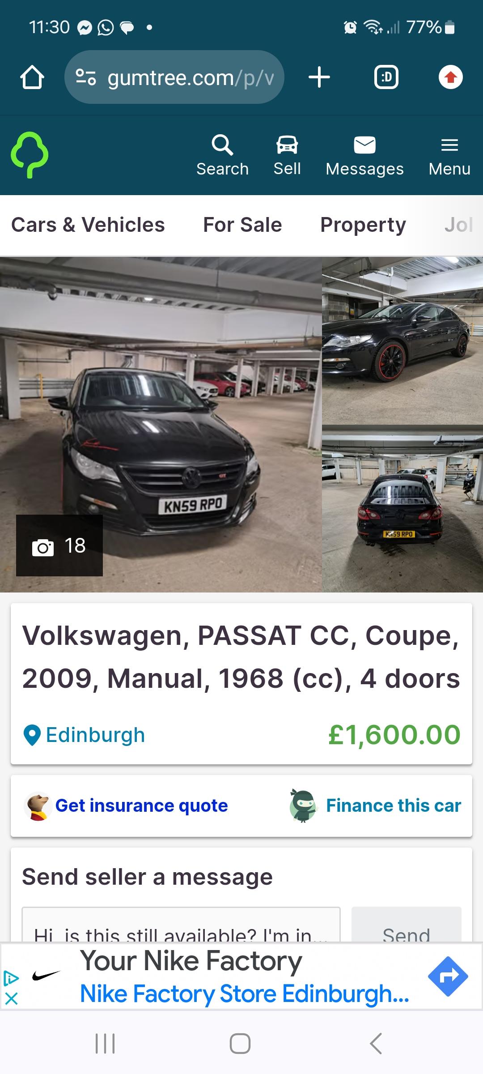Tap the gumtree.com address bar
Screen dimensions: 483x1074
[174, 77]
